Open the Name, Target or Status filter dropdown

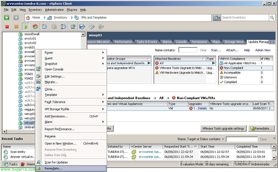pyautogui.click(x=223, y=139)
